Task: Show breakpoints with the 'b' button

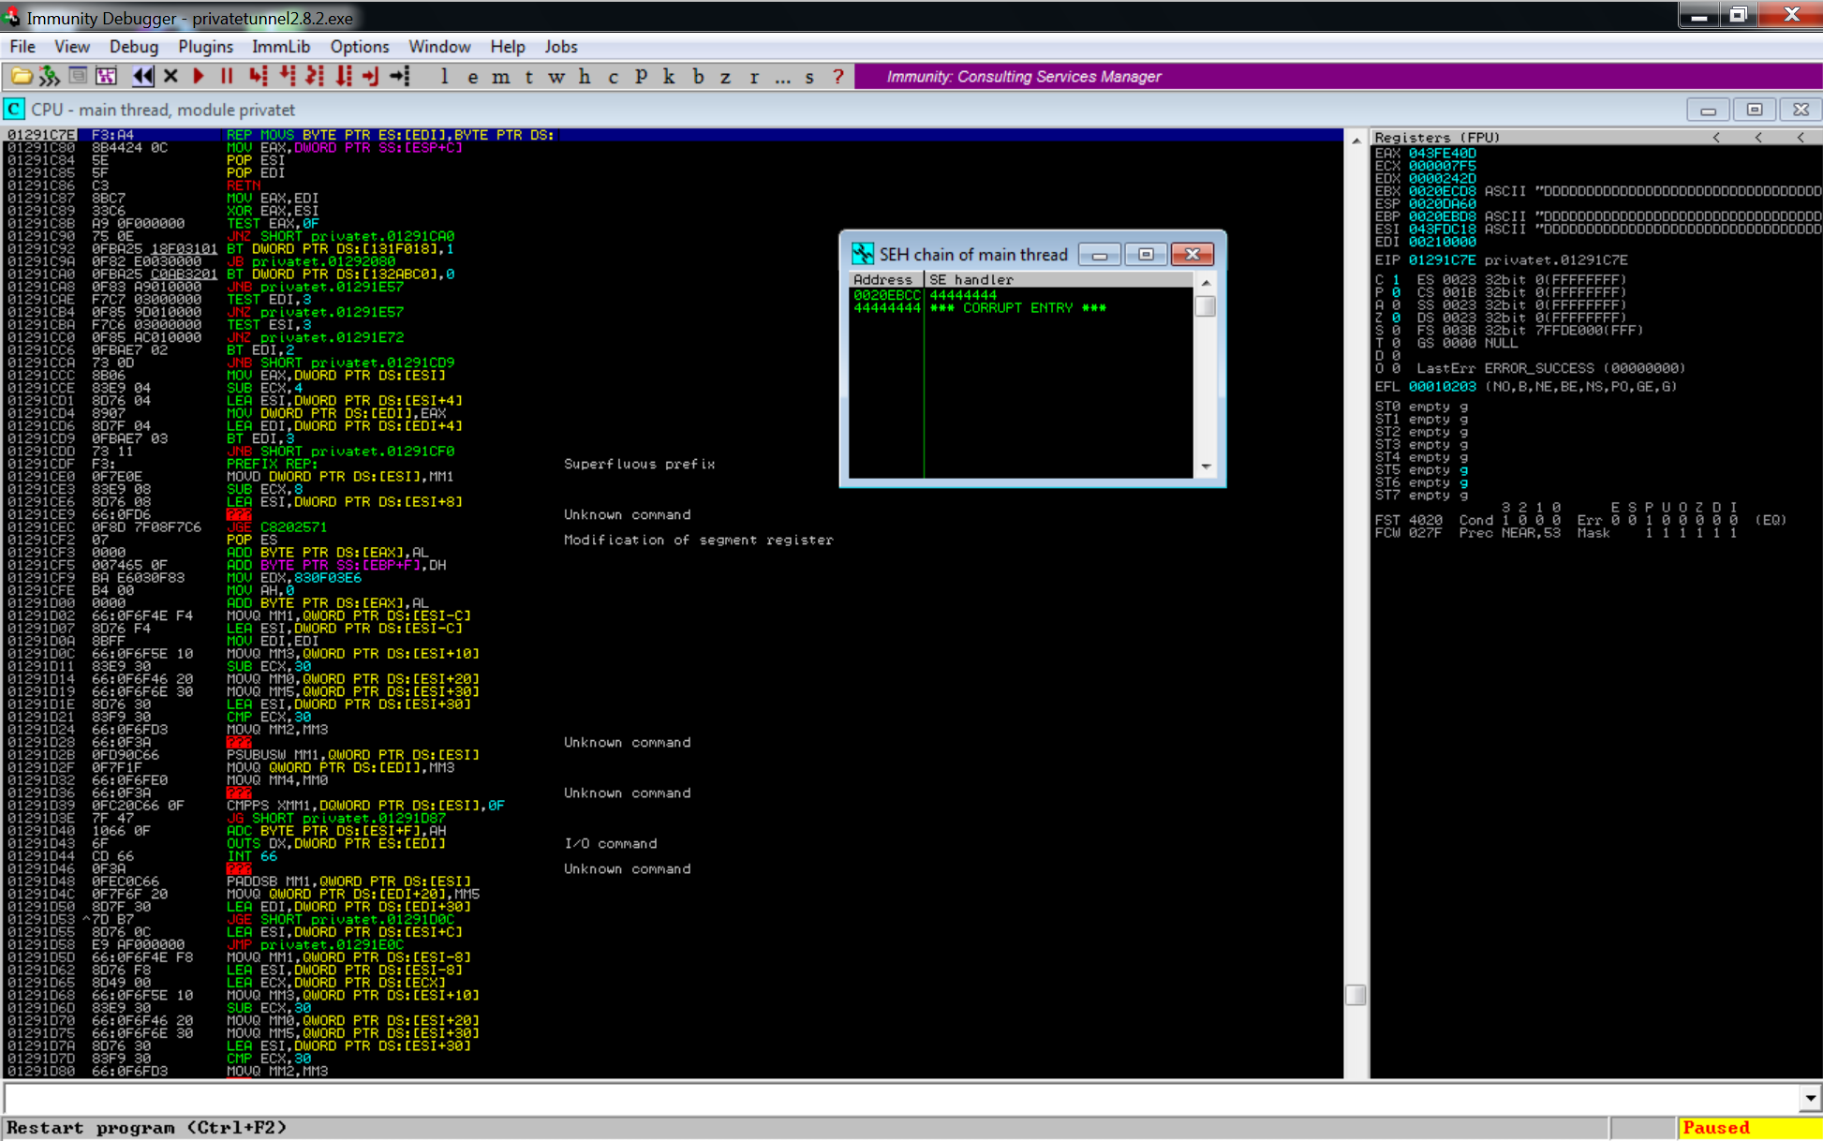Action: pyautogui.click(x=697, y=77)
